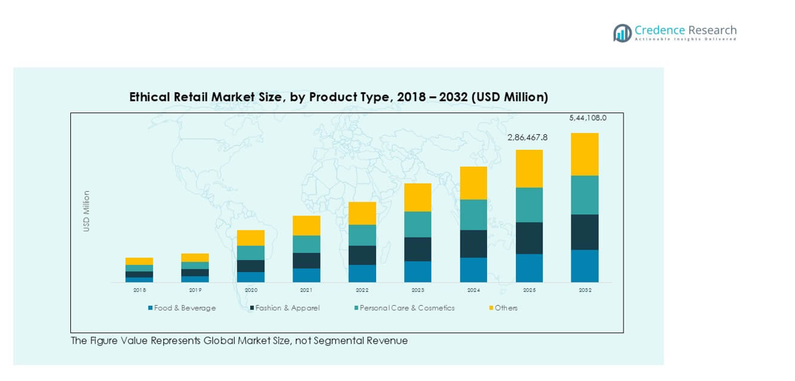This screenshot has height=381, width=795.
Task: Click the 2020 x-axis year label
Action: [251, 290]
